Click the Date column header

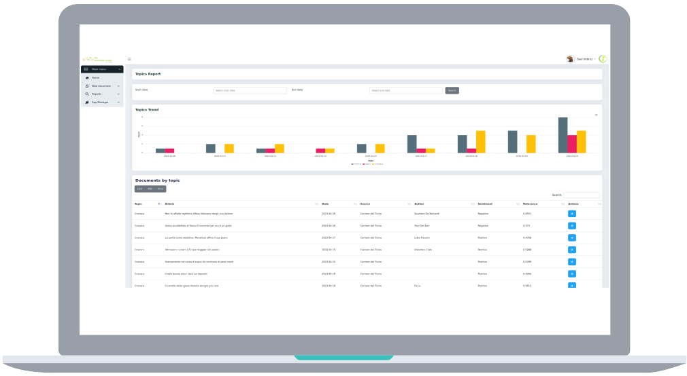click(325, 204)
